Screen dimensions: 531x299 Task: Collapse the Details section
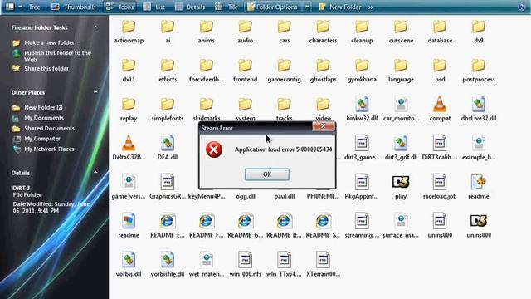pos(95,173)
